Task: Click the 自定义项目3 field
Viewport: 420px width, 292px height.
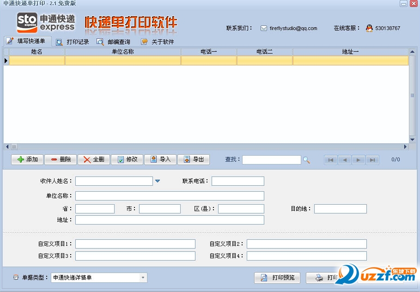Action: (135, 256)
